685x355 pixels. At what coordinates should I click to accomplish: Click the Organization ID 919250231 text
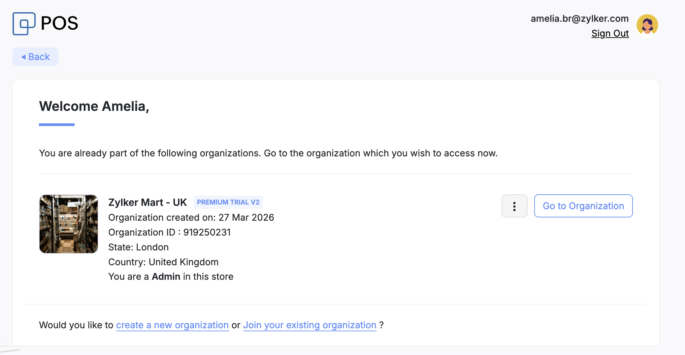coord(169,232)
